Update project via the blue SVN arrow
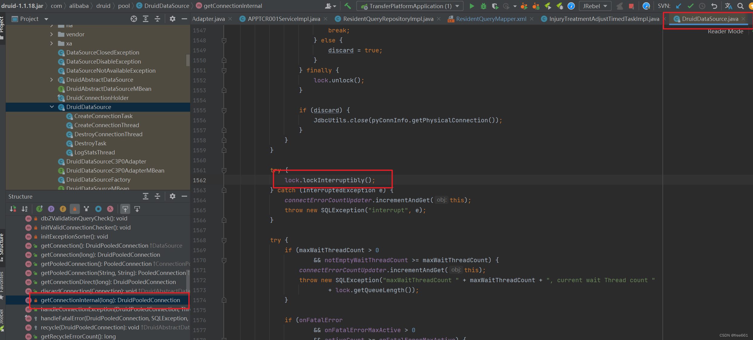Screen dimensions: 753x340 678,6
